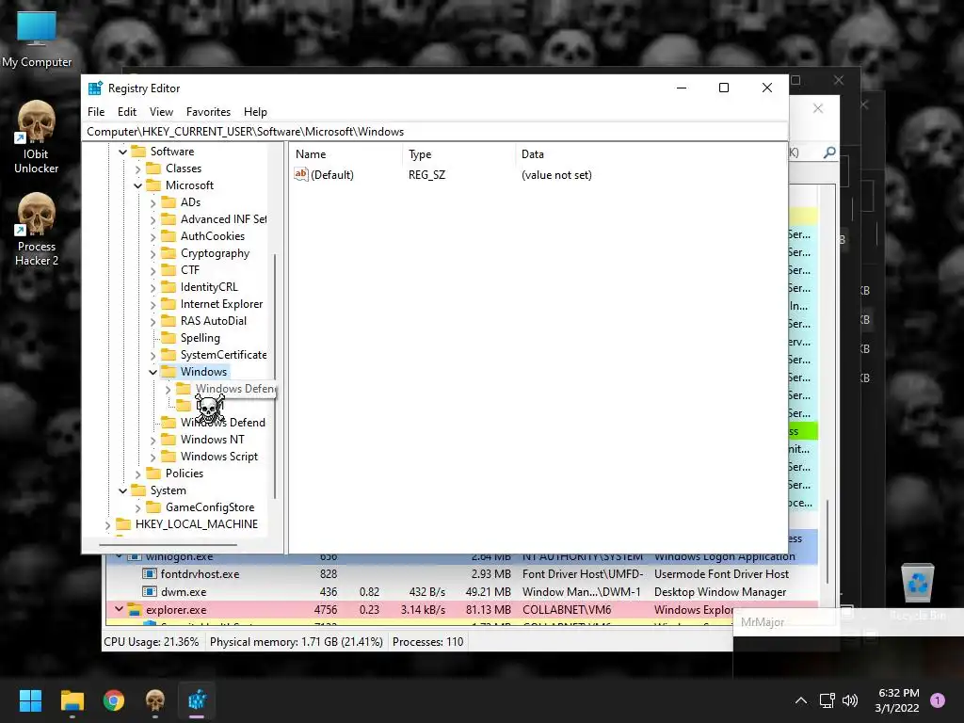
Task: Click the Classes key folder icon
Action: (153, 169)
